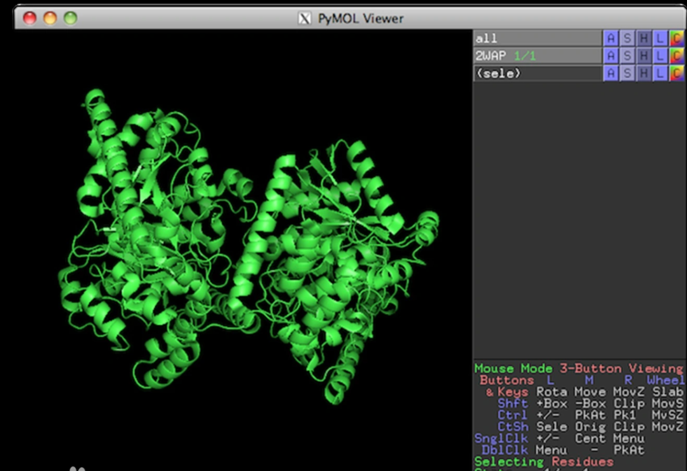The width and height of the screenshot is (687, 471).
Task: Open the Color menu for the all row
Action: [677, 38]
